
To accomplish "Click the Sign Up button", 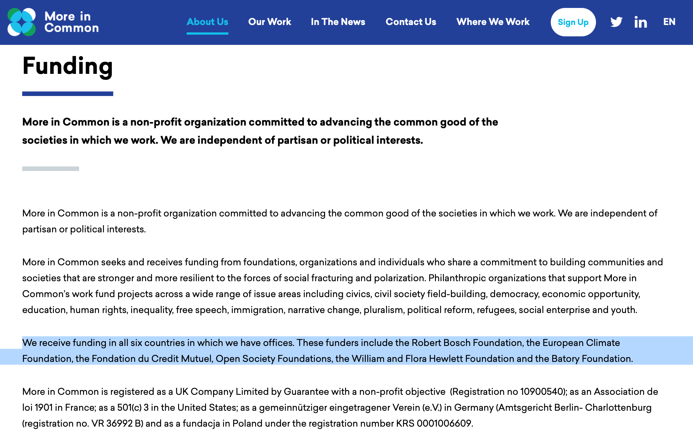I will click(573, 22).
